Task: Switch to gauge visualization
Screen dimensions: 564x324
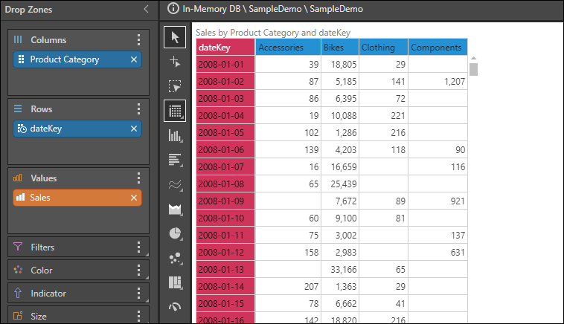Action: pos(176,306)
